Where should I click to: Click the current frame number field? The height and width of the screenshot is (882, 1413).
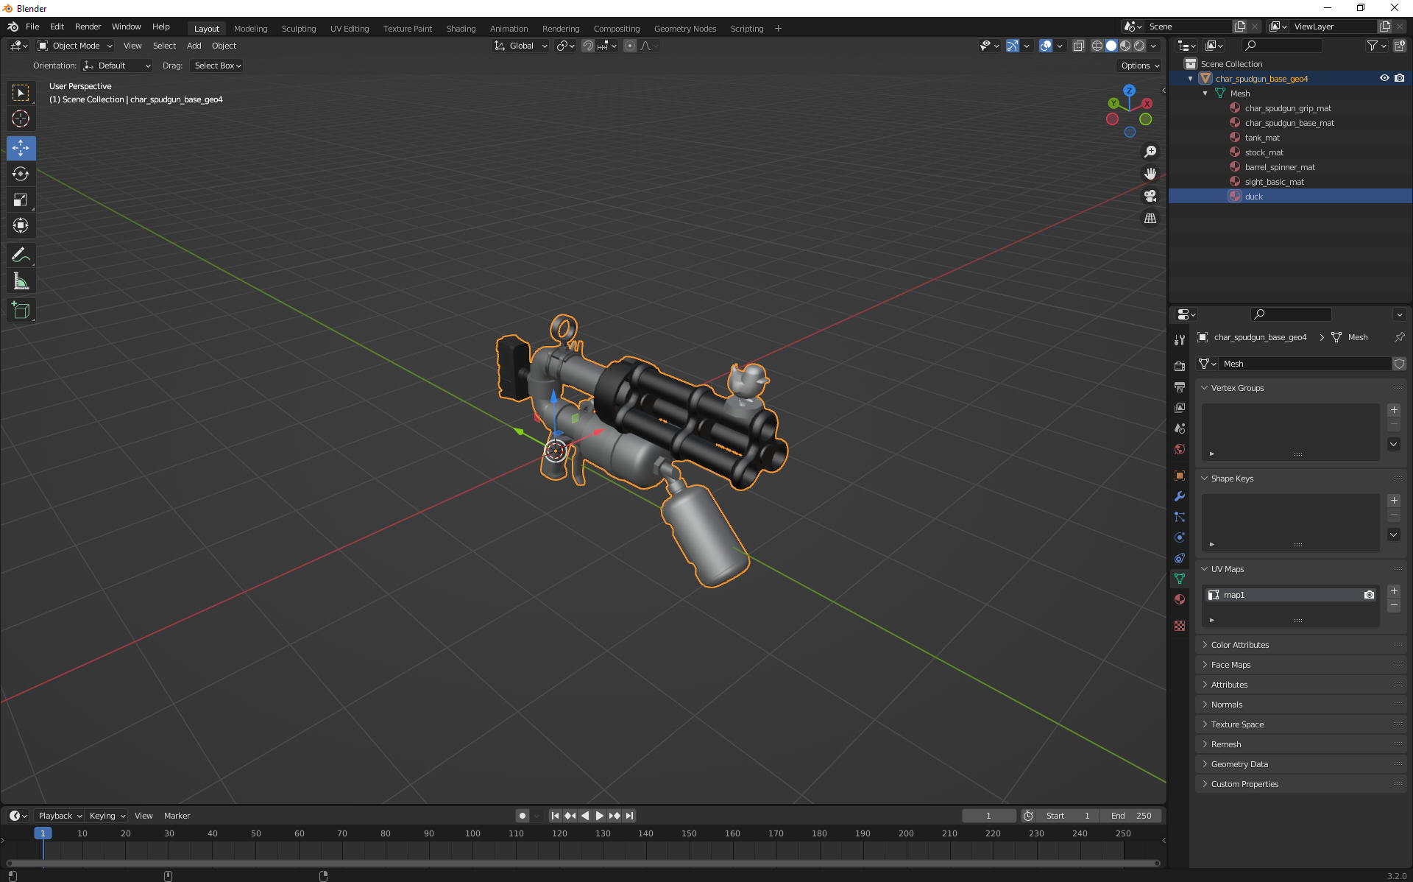coord(989,816)
